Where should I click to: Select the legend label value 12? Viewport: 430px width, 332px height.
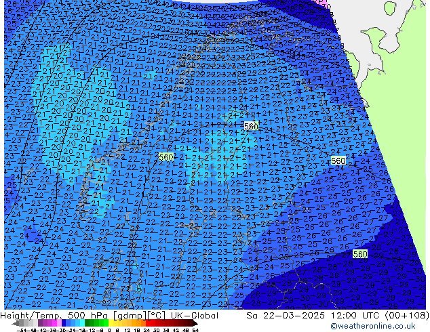click(x=128, y=330)
